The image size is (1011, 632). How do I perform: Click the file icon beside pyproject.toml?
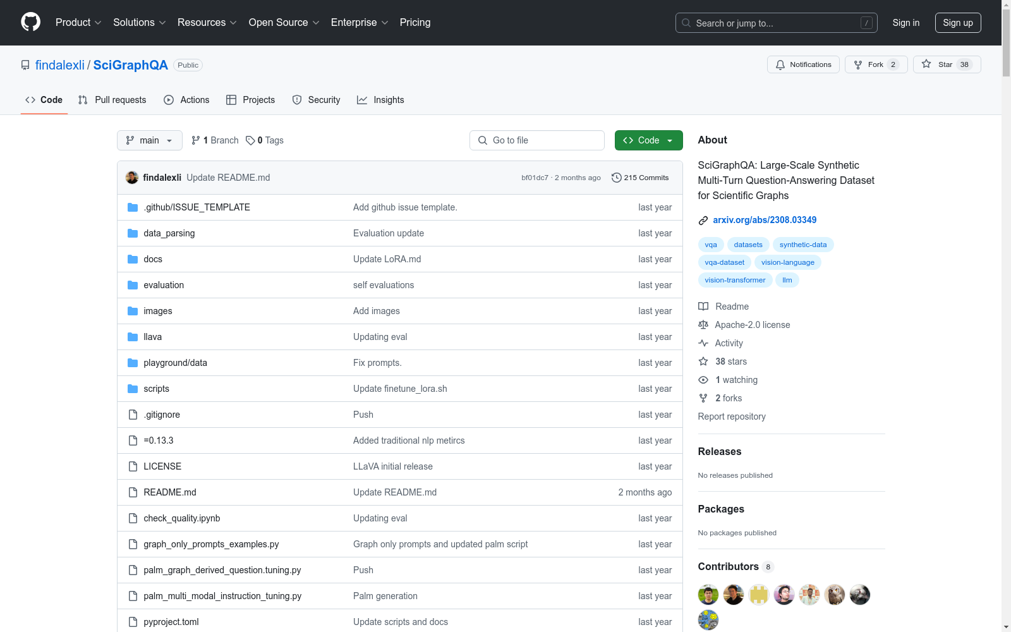(133, 622)
